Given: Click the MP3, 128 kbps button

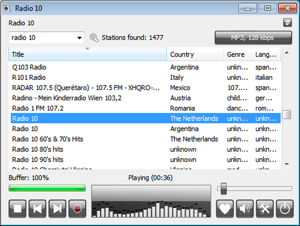Looking at the screenshot, I should click(253, 38).
